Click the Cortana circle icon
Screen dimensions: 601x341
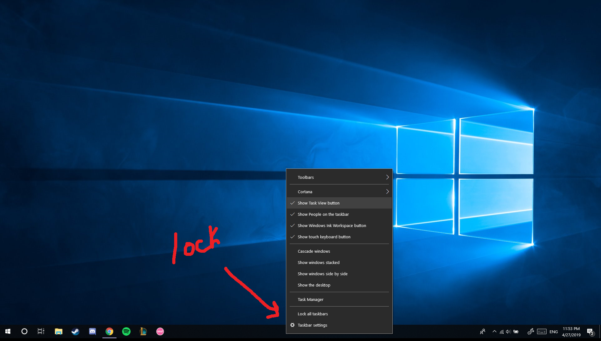click(24, 331)
